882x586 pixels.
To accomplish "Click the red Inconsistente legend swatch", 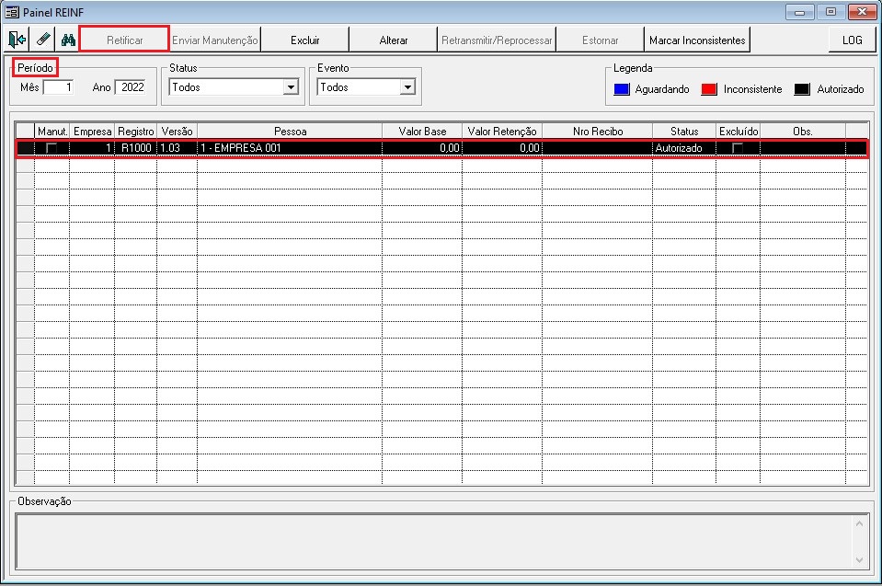I will point(709,89).
